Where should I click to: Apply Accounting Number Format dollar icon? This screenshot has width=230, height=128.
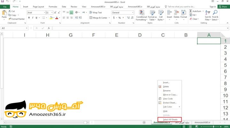(114, 18)
